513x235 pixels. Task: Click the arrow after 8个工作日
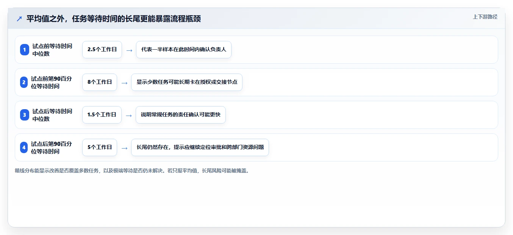[x=124, y=83]
